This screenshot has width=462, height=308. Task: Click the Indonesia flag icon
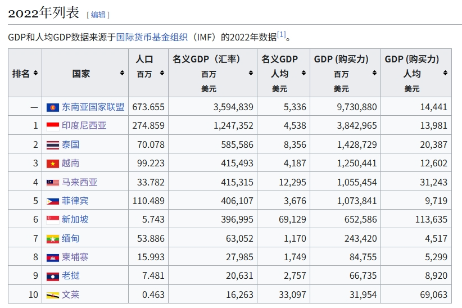(53, 126)
